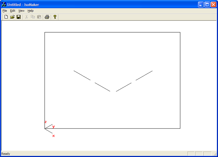Open a file with the folder icon
The width and height of the screenshot is (218, 157).
(x=12, y=17)
